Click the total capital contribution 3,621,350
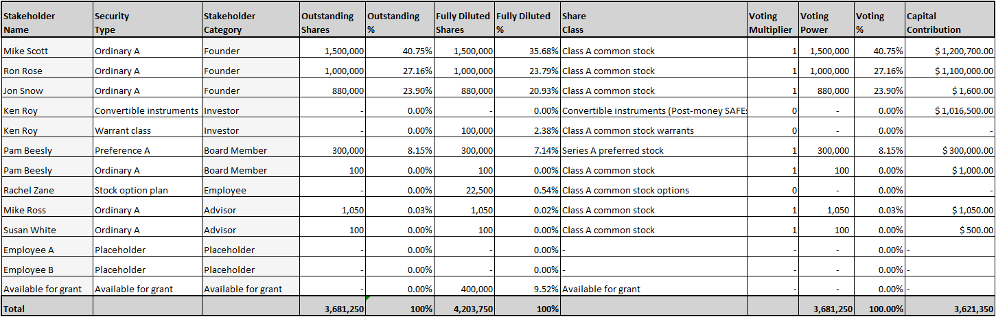Viewport: 996px width, 319px height. 950,309
